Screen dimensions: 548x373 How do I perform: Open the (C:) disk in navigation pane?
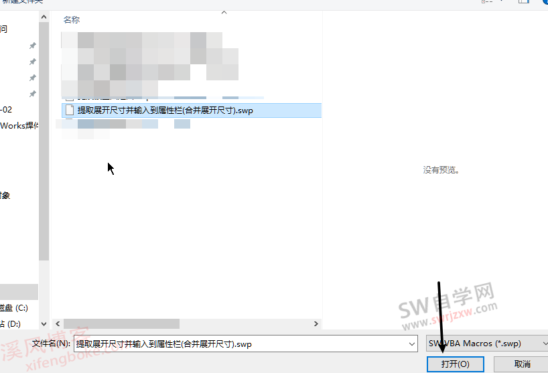(x=14, y=308)
